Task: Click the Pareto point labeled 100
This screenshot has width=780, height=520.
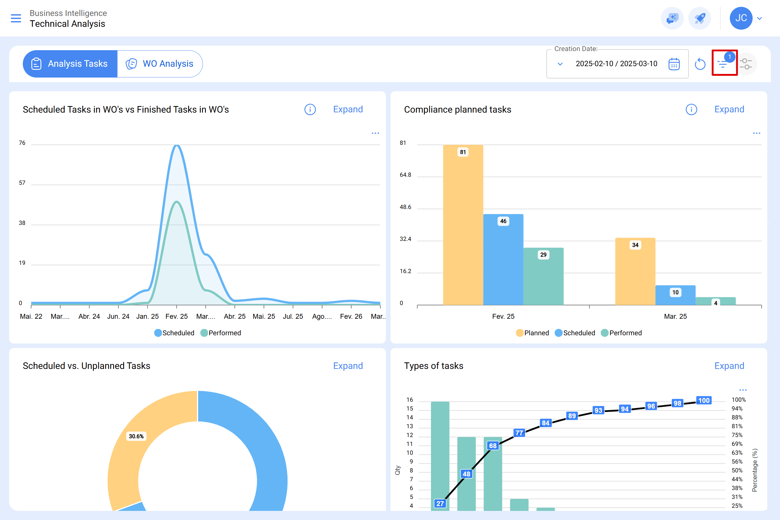Action: pyautogui.click(x=704, y=400)
